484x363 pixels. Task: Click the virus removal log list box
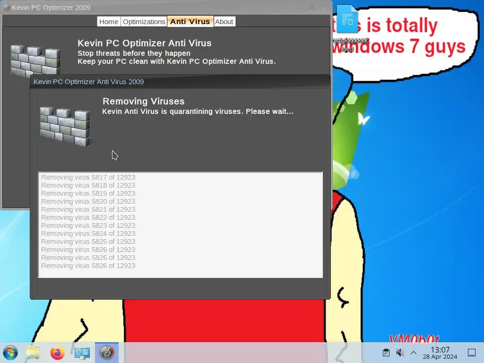(x=180, y=225)
